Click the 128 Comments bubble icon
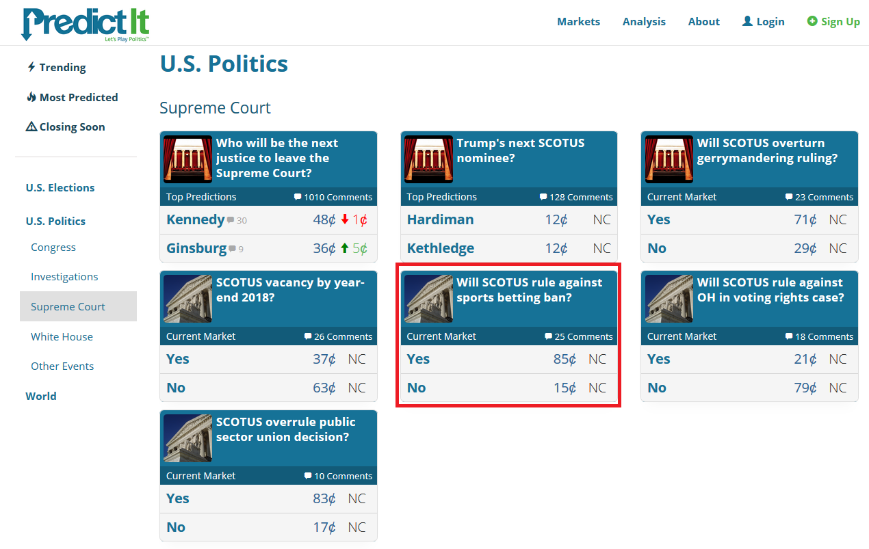869x549 pixels. click(x=543, y=197)
